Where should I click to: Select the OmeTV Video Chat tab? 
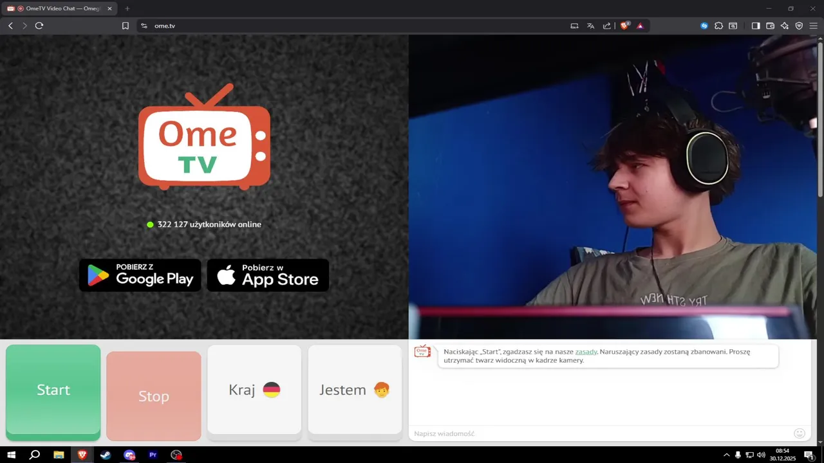tap(59, 8)
